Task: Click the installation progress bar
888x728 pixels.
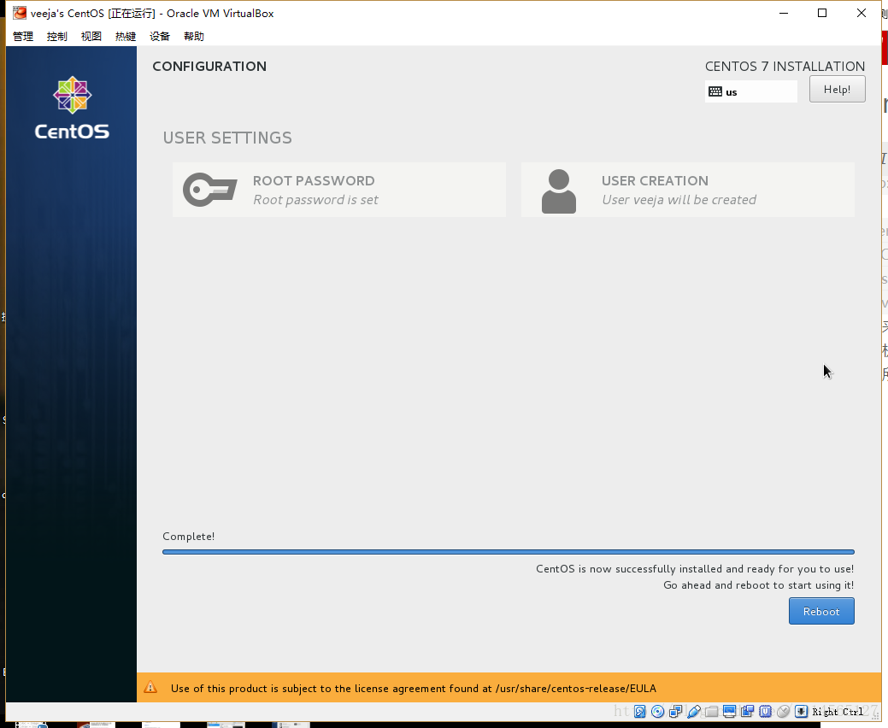Action: tap(508, 552)
